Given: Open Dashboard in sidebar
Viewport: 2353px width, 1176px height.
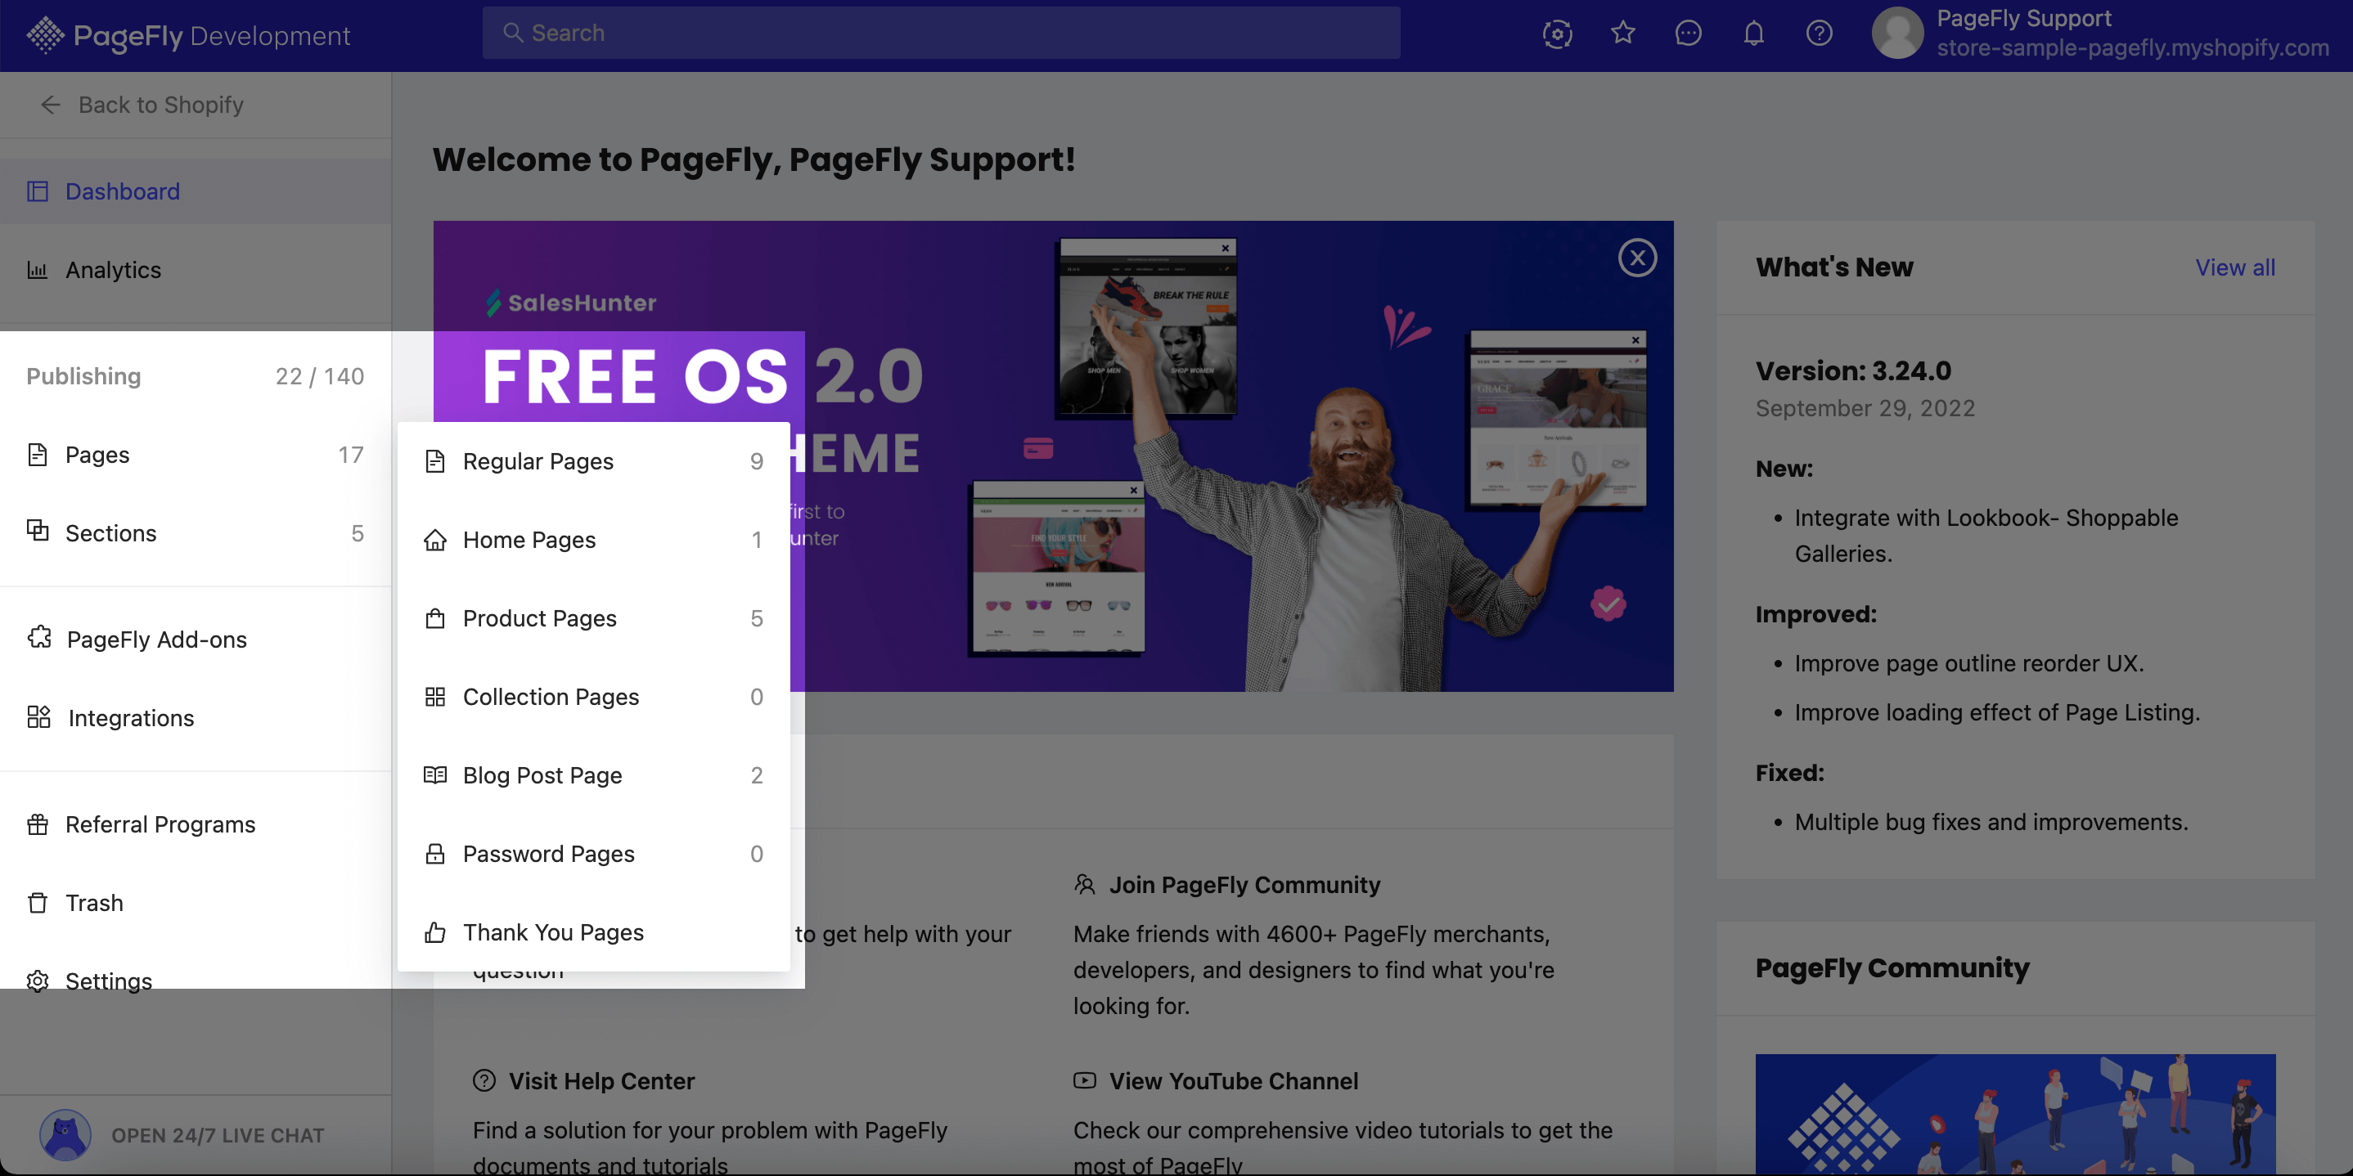Looking at the screenshot, I should (x=196, y=191).
